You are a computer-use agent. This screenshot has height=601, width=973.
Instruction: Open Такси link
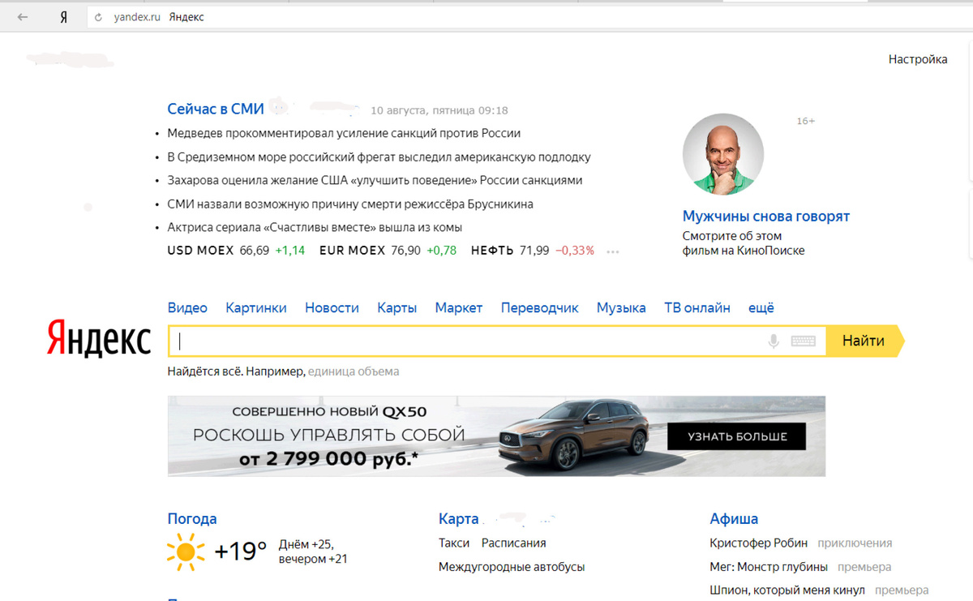454,543
